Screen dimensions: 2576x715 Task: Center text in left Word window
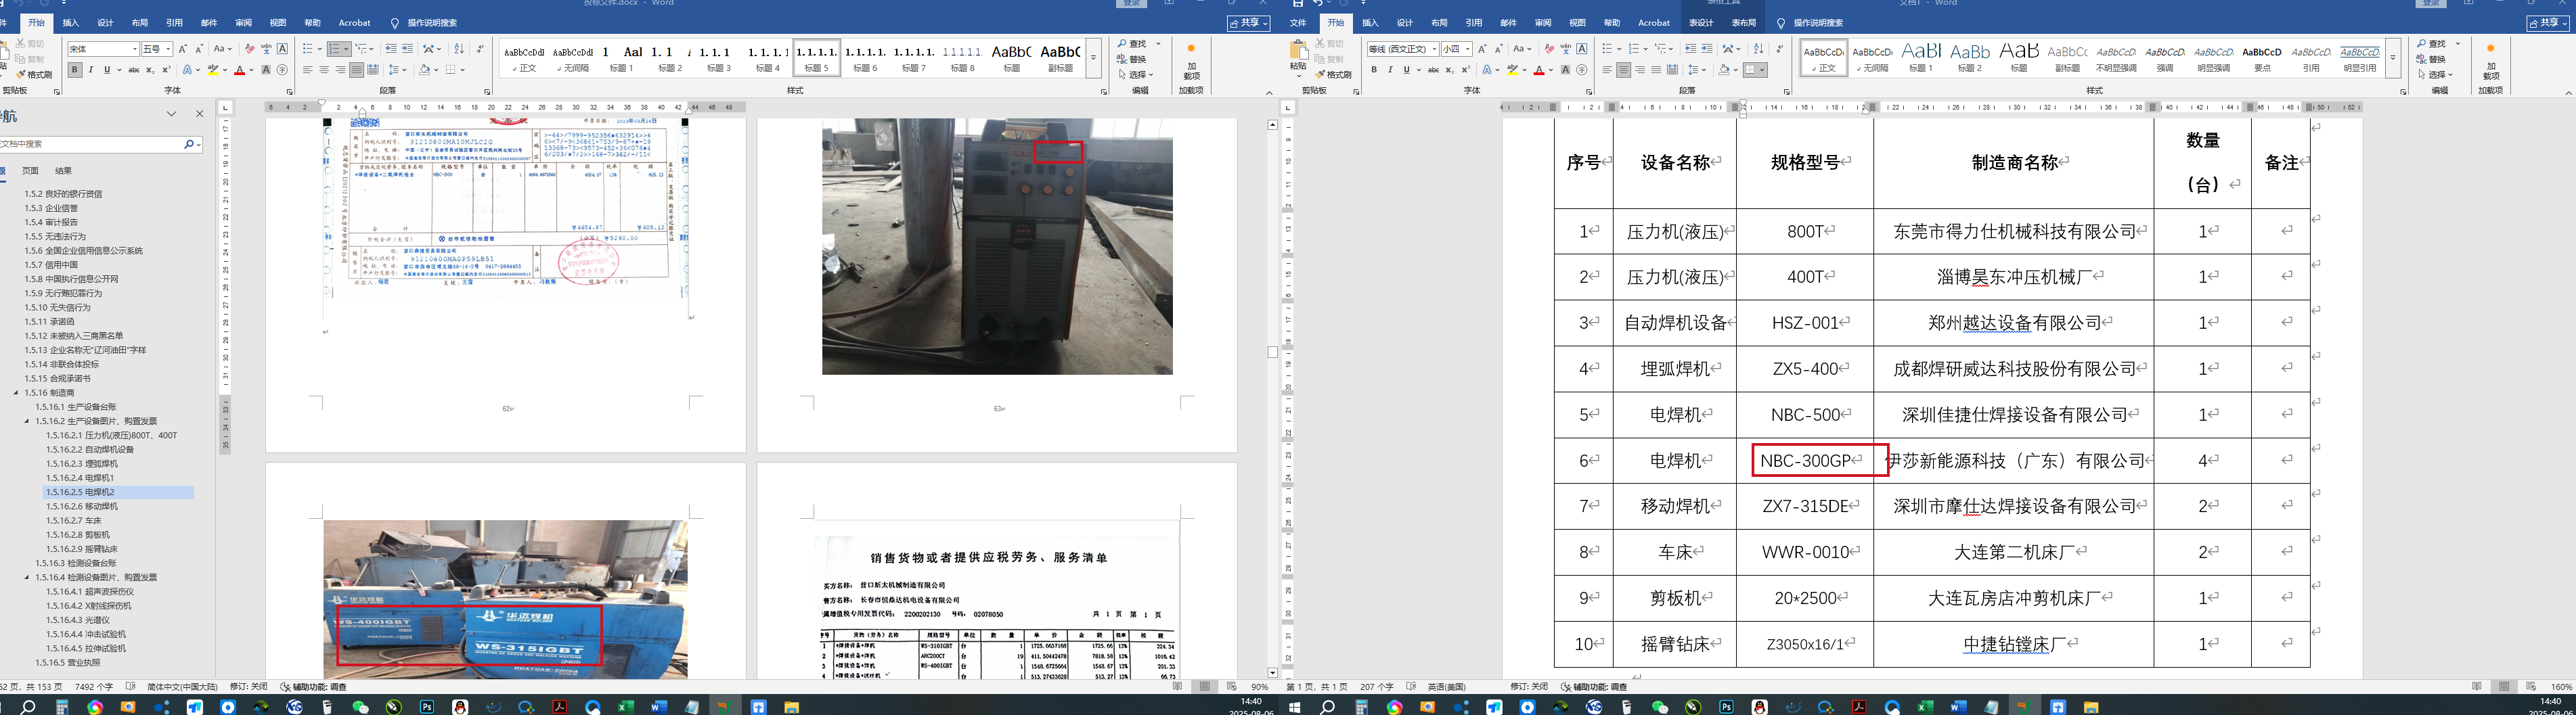click(324, 70)
